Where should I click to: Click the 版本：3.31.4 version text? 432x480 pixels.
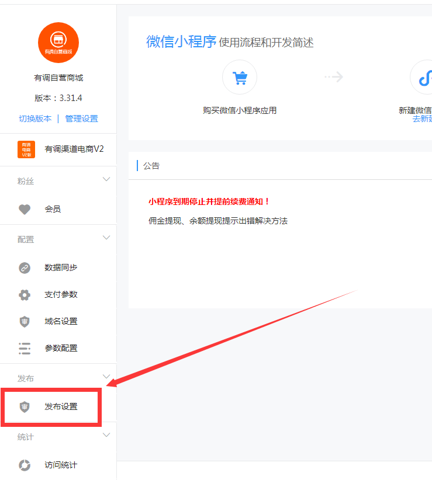coord(58,98)
